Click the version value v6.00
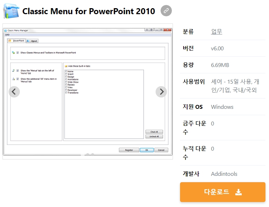Image resolution: width=269 pixels, height=207 pixels. coord(217,49)
